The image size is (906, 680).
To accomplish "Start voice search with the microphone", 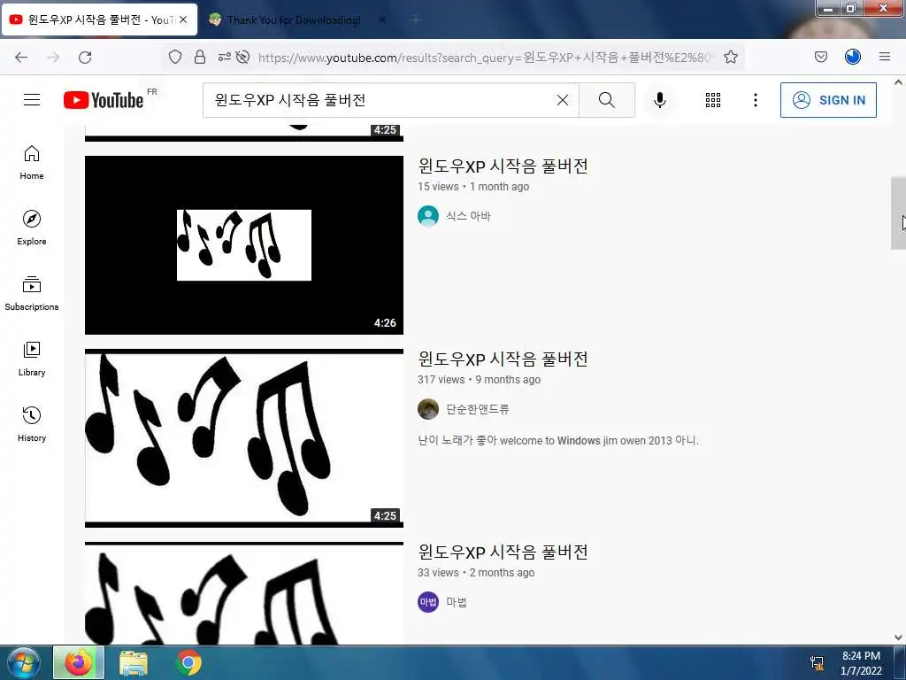I will [x=659, y=100].
